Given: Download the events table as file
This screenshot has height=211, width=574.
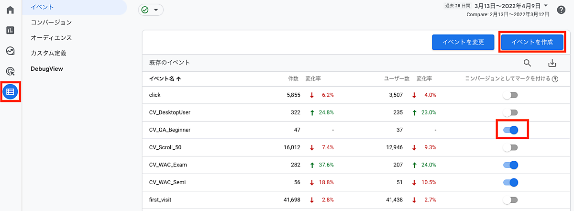Looking at the screenshot, I should click(x=552, y=63).
